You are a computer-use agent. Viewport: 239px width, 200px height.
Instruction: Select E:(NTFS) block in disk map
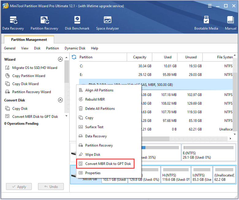209,152
